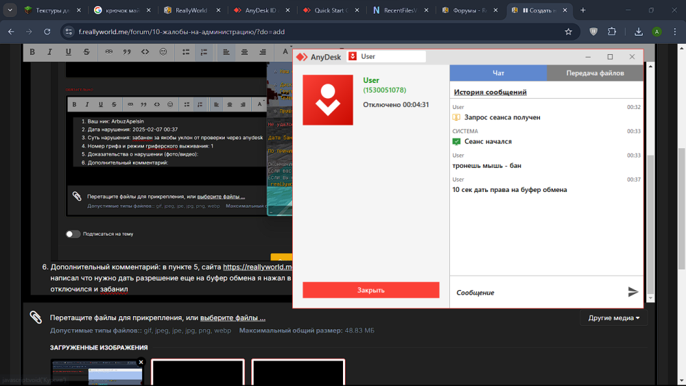Screen dimensions: 686x386
Task: Align text right in the top editor toolbar
Action: click(x=263, y=52)
